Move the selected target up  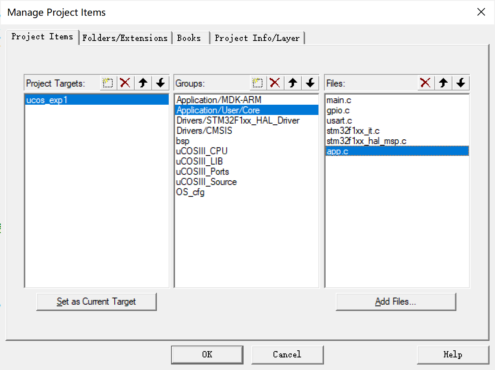pos(143,83)
